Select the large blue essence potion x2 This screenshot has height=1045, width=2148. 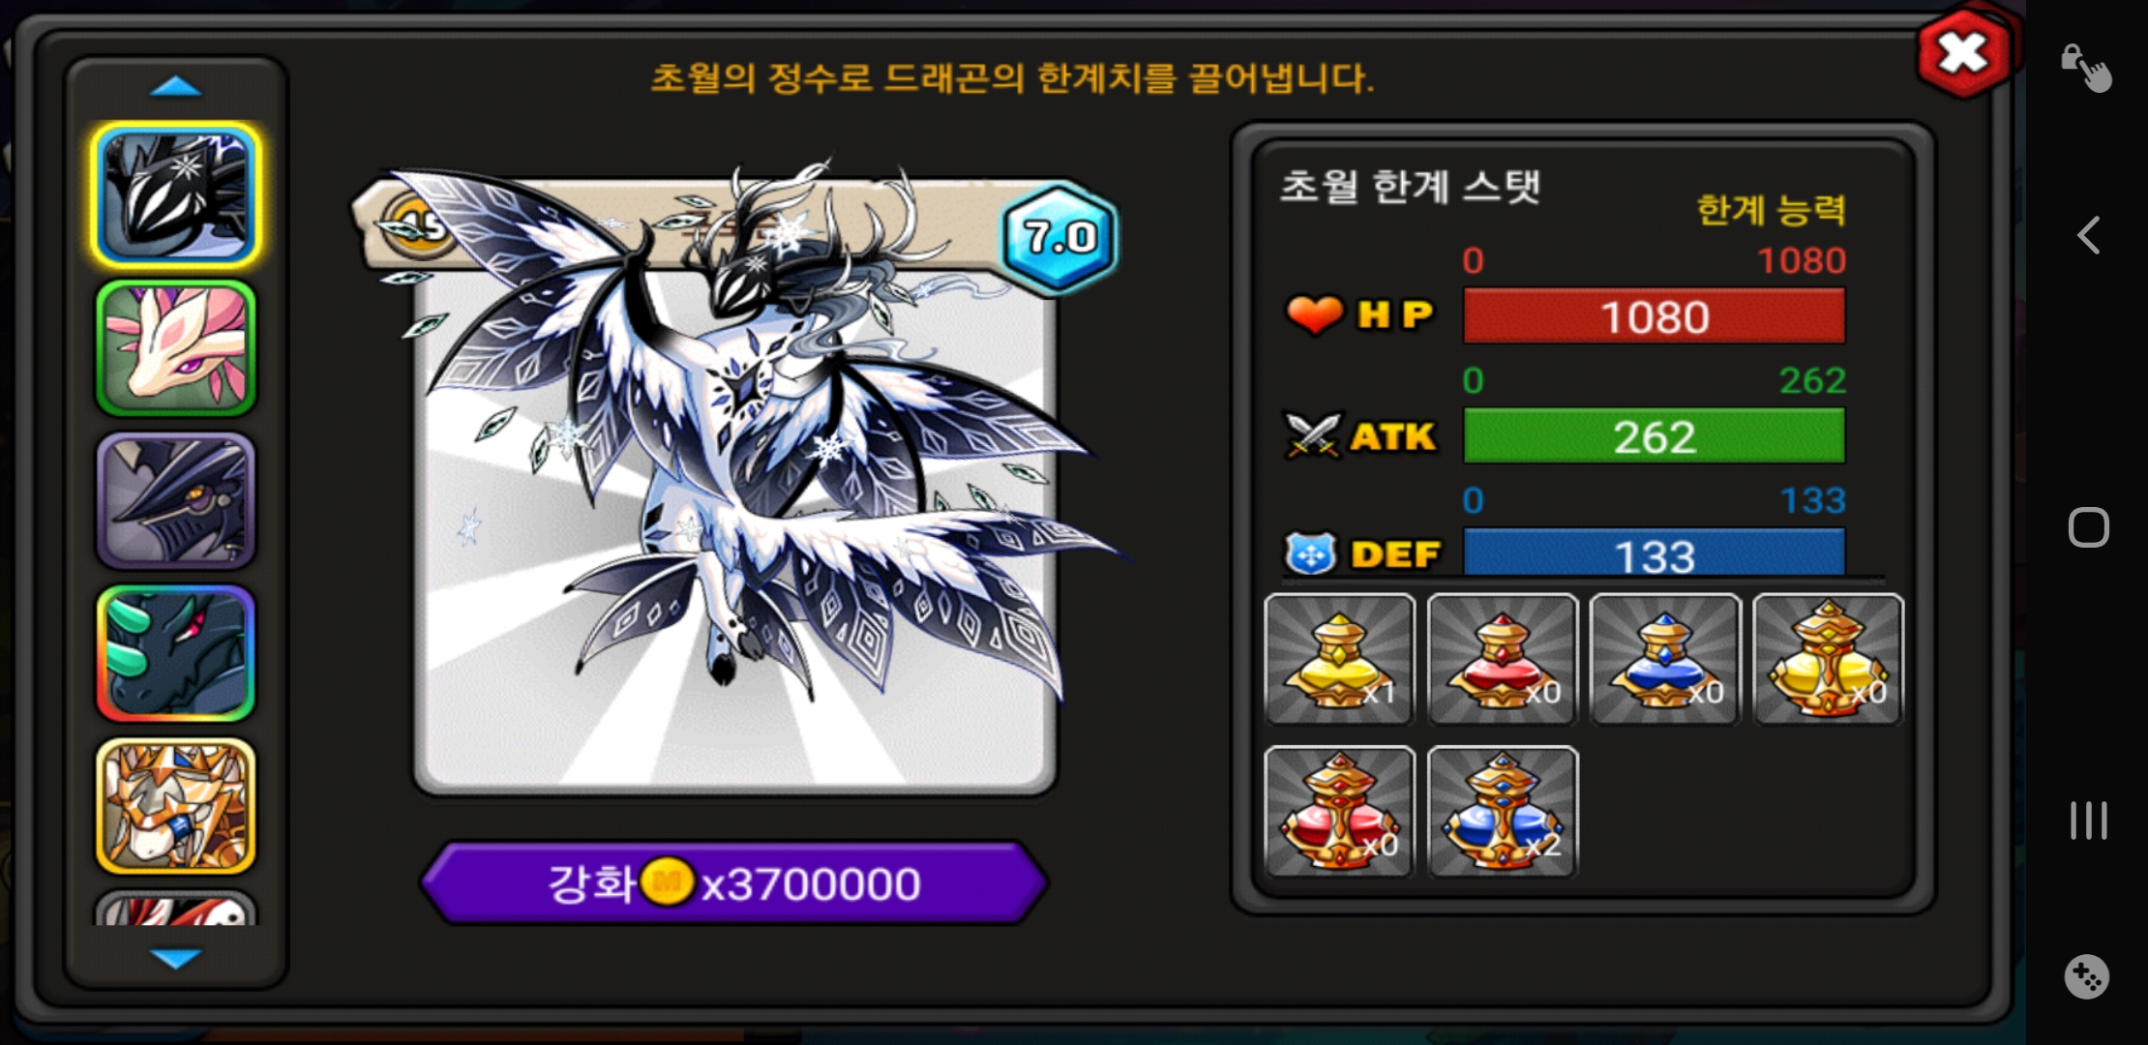1503,812
